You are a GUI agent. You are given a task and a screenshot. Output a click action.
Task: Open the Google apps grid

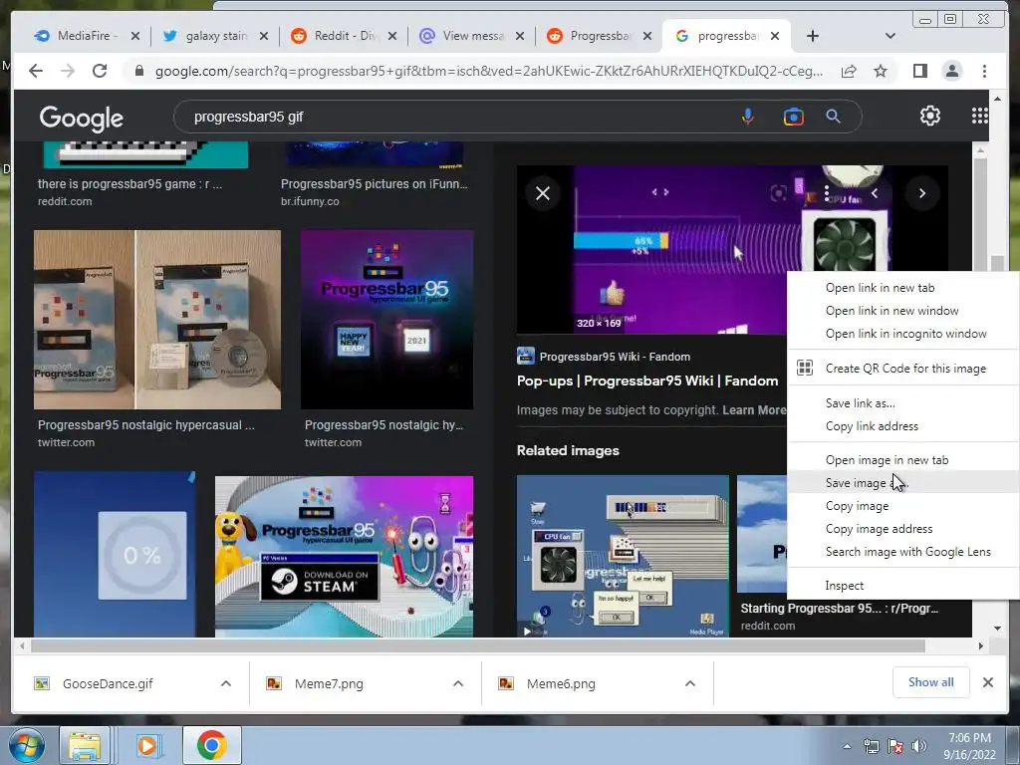pyautogui.click(x=979, y=116)
